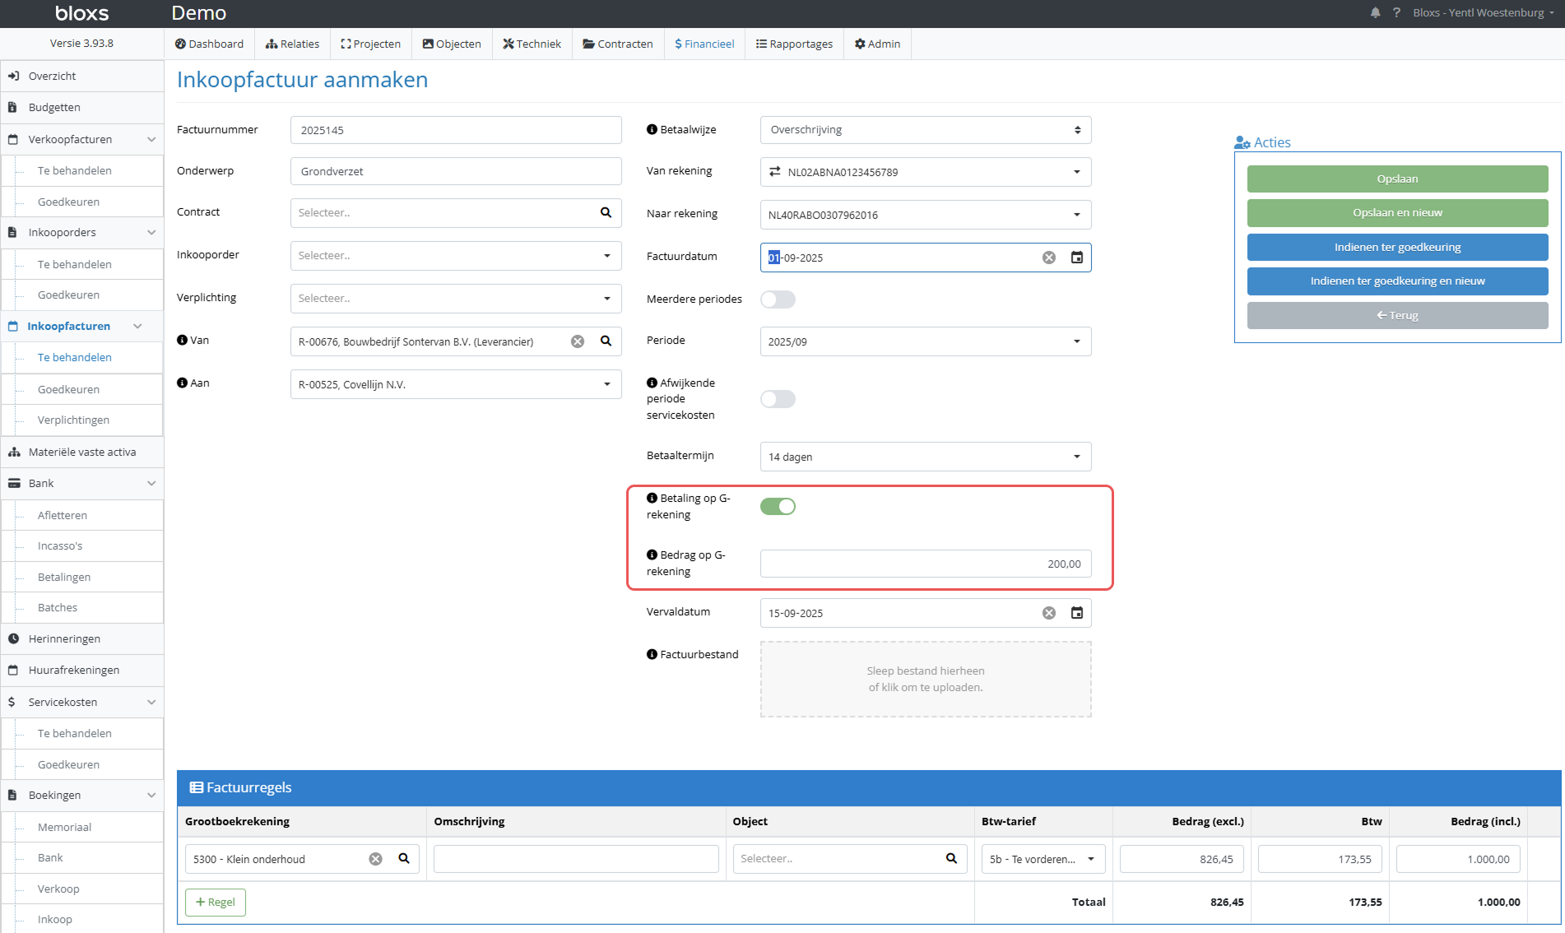Click Van rekening transfer arrows icon
Image resolution: width=1565 pixels, height=933 pixels.
click(x=774, y=171)
